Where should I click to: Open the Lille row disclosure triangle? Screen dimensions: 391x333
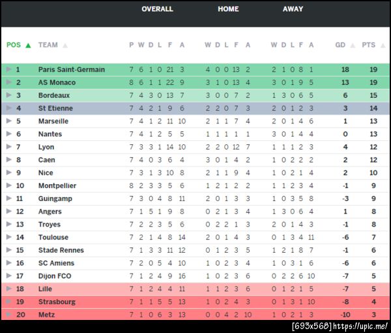[x=8, y=289]
